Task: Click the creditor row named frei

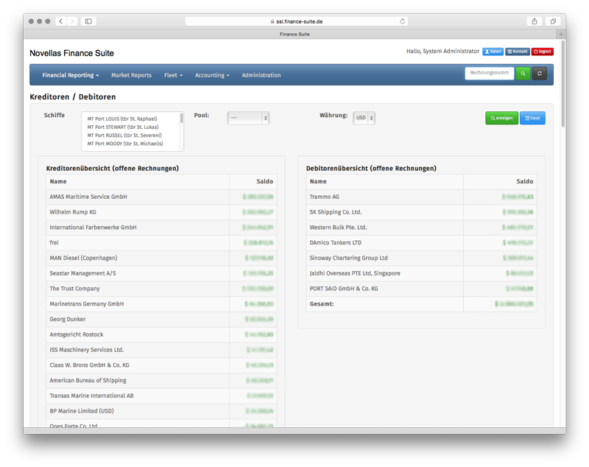Action: pyautogui.click(x=54, y=242)
